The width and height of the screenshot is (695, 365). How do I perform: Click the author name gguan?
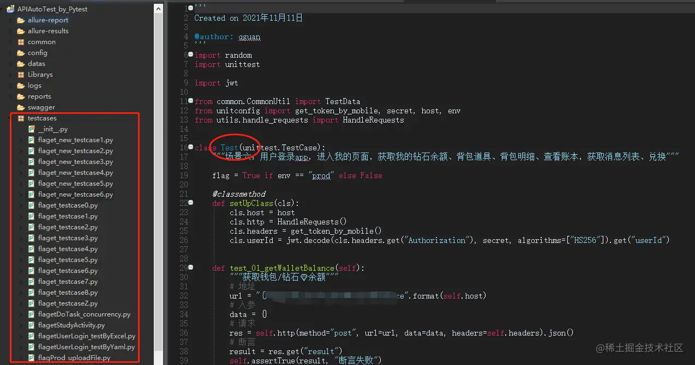249,36
